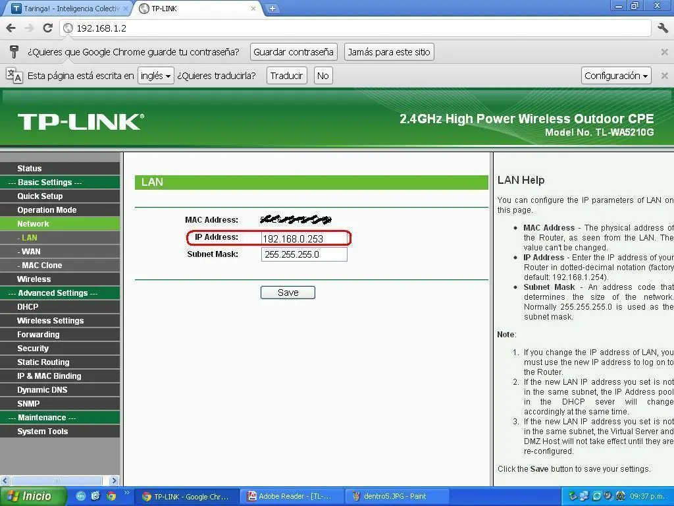Click the sidebar horizontal scrollbar right arrow

114,480
